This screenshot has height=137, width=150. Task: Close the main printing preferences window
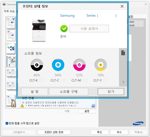pyautogui.click(x=146, y=4)
